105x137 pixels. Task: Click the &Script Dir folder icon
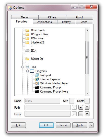click(x=27, y=59)
